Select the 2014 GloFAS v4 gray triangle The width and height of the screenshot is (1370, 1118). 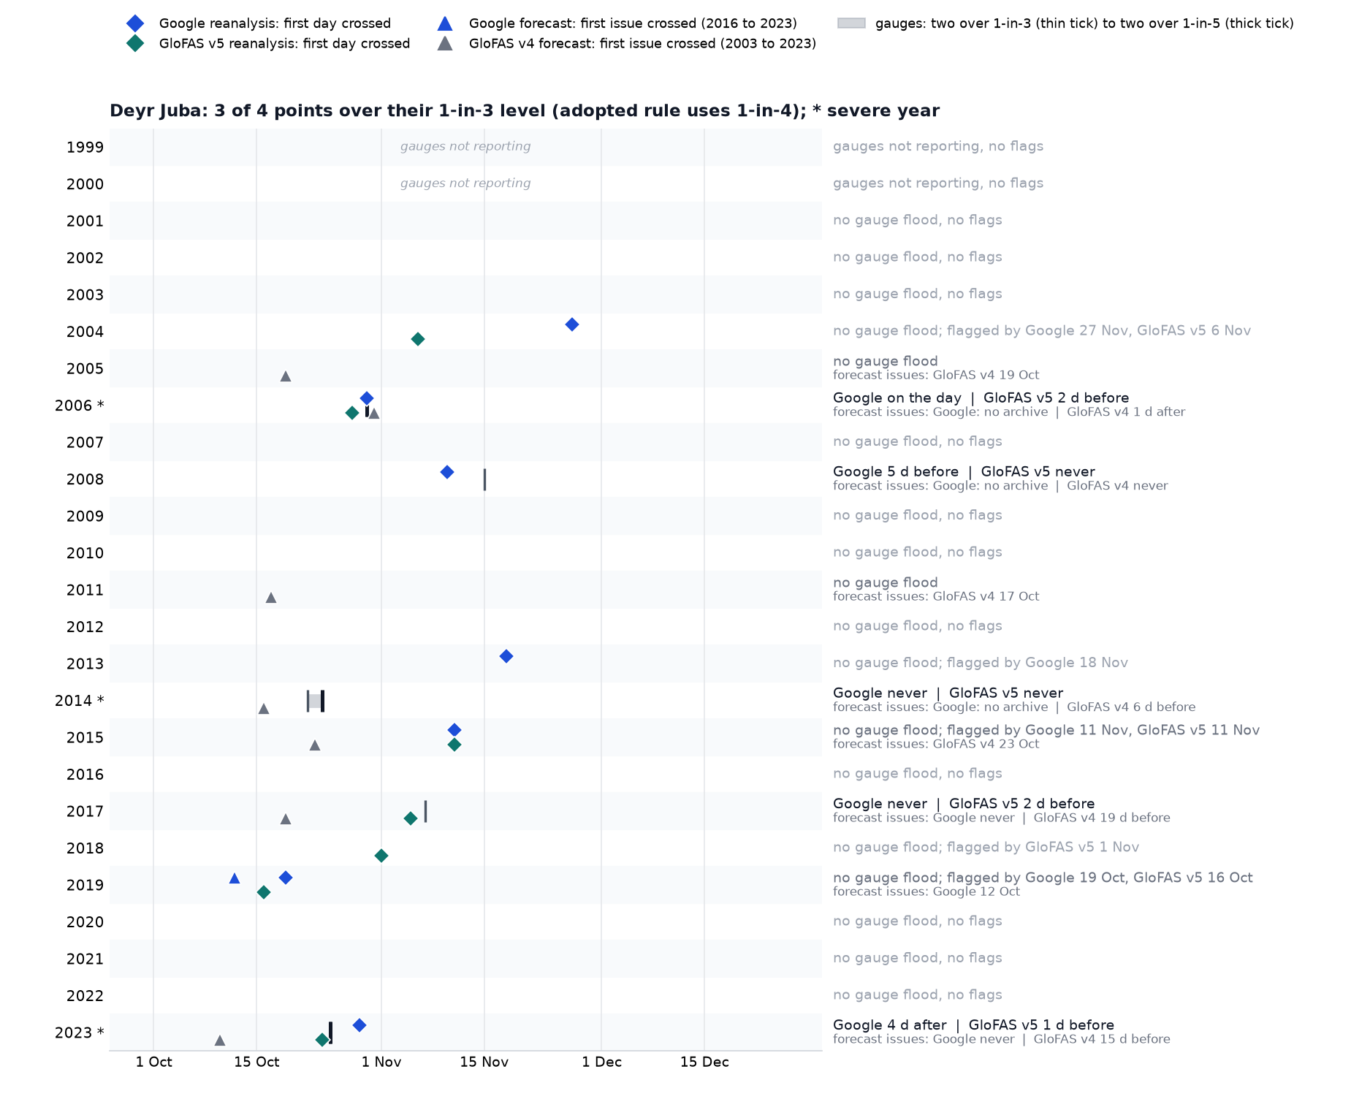coord(264,709)
